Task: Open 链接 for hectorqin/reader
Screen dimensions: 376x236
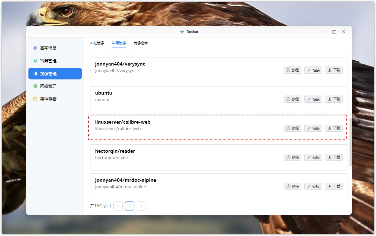Action: pos(313,158)
